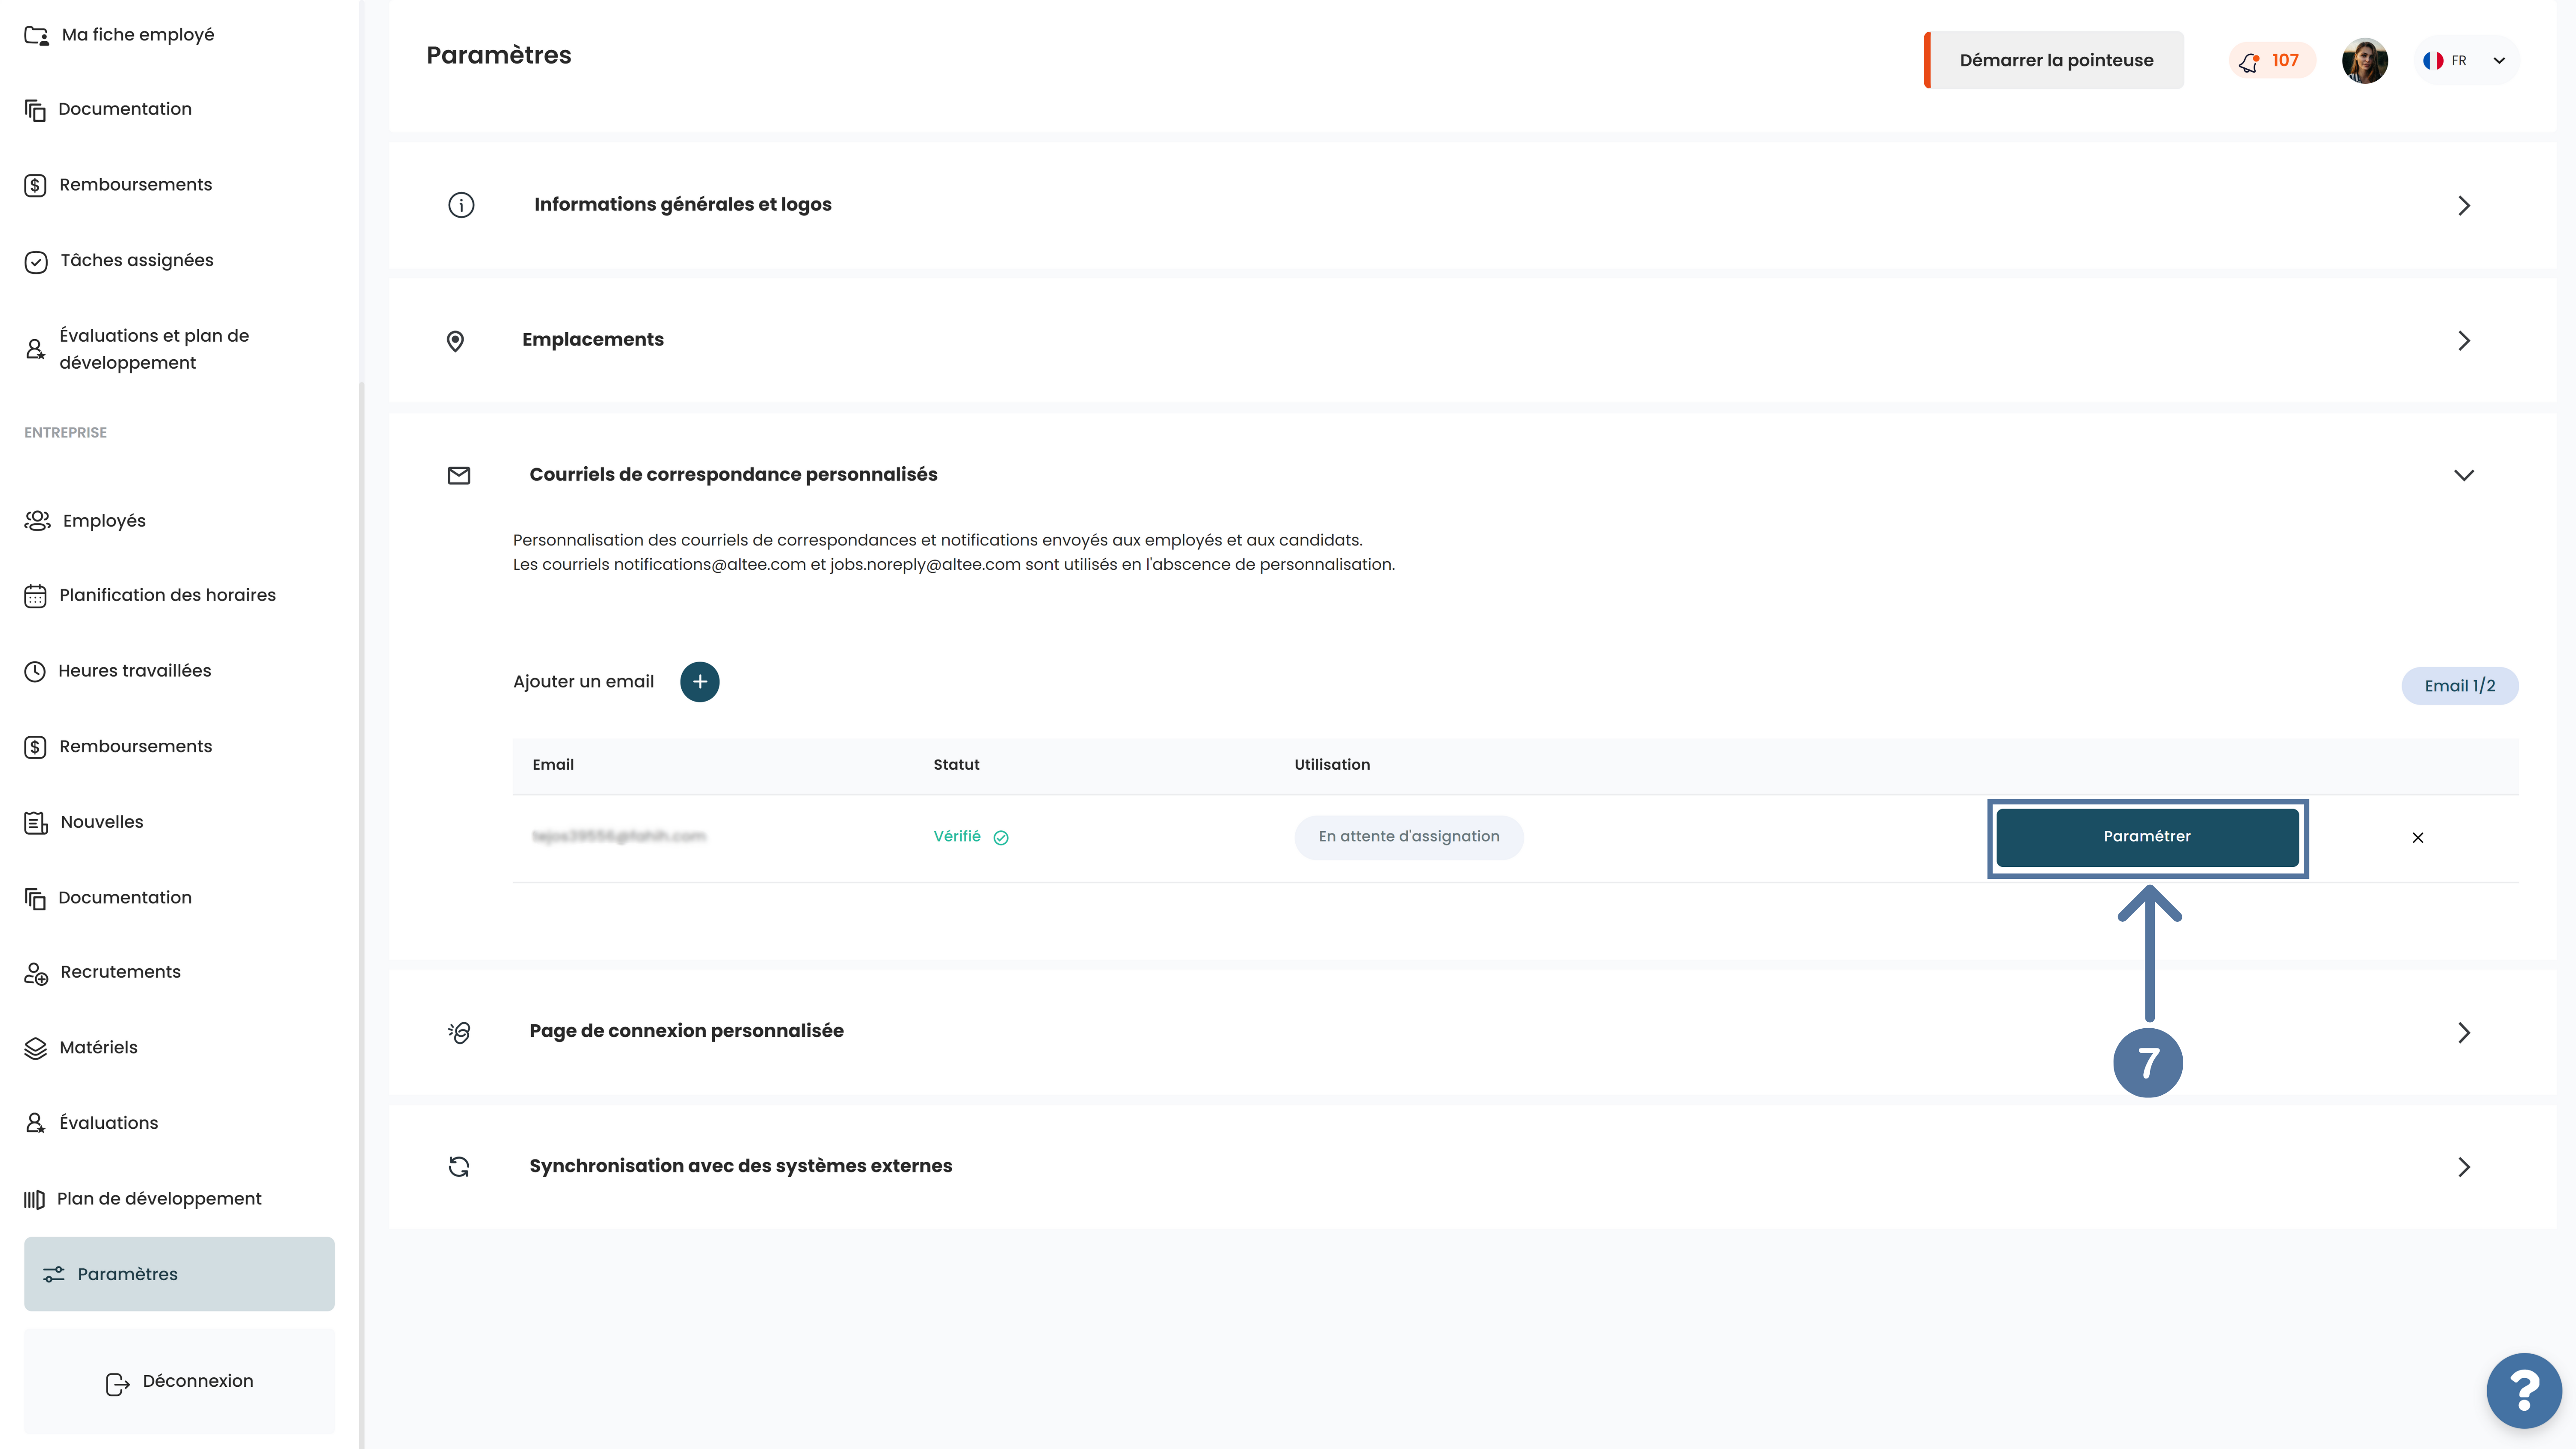The image size is (2576, 1449).
Task: Click the Nouvelles newspaper icon
Action: pos(36,823)
